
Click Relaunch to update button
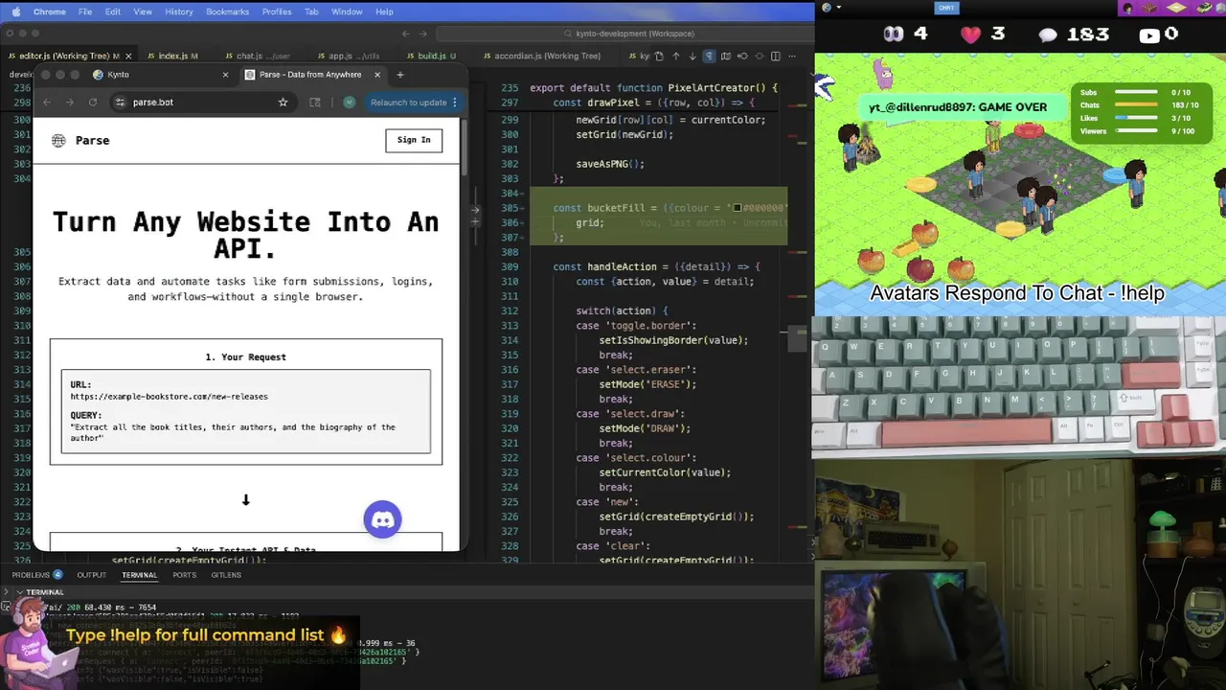409,103
